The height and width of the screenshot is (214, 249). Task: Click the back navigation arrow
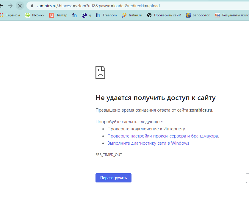(x=1, y=6)
